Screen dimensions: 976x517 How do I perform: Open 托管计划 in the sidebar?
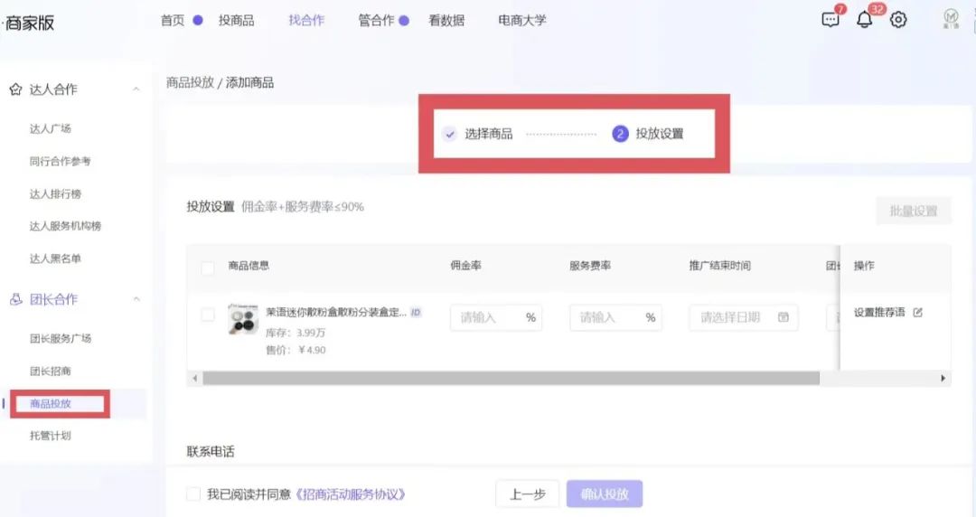pyautogui.click(x=51, y=436)
